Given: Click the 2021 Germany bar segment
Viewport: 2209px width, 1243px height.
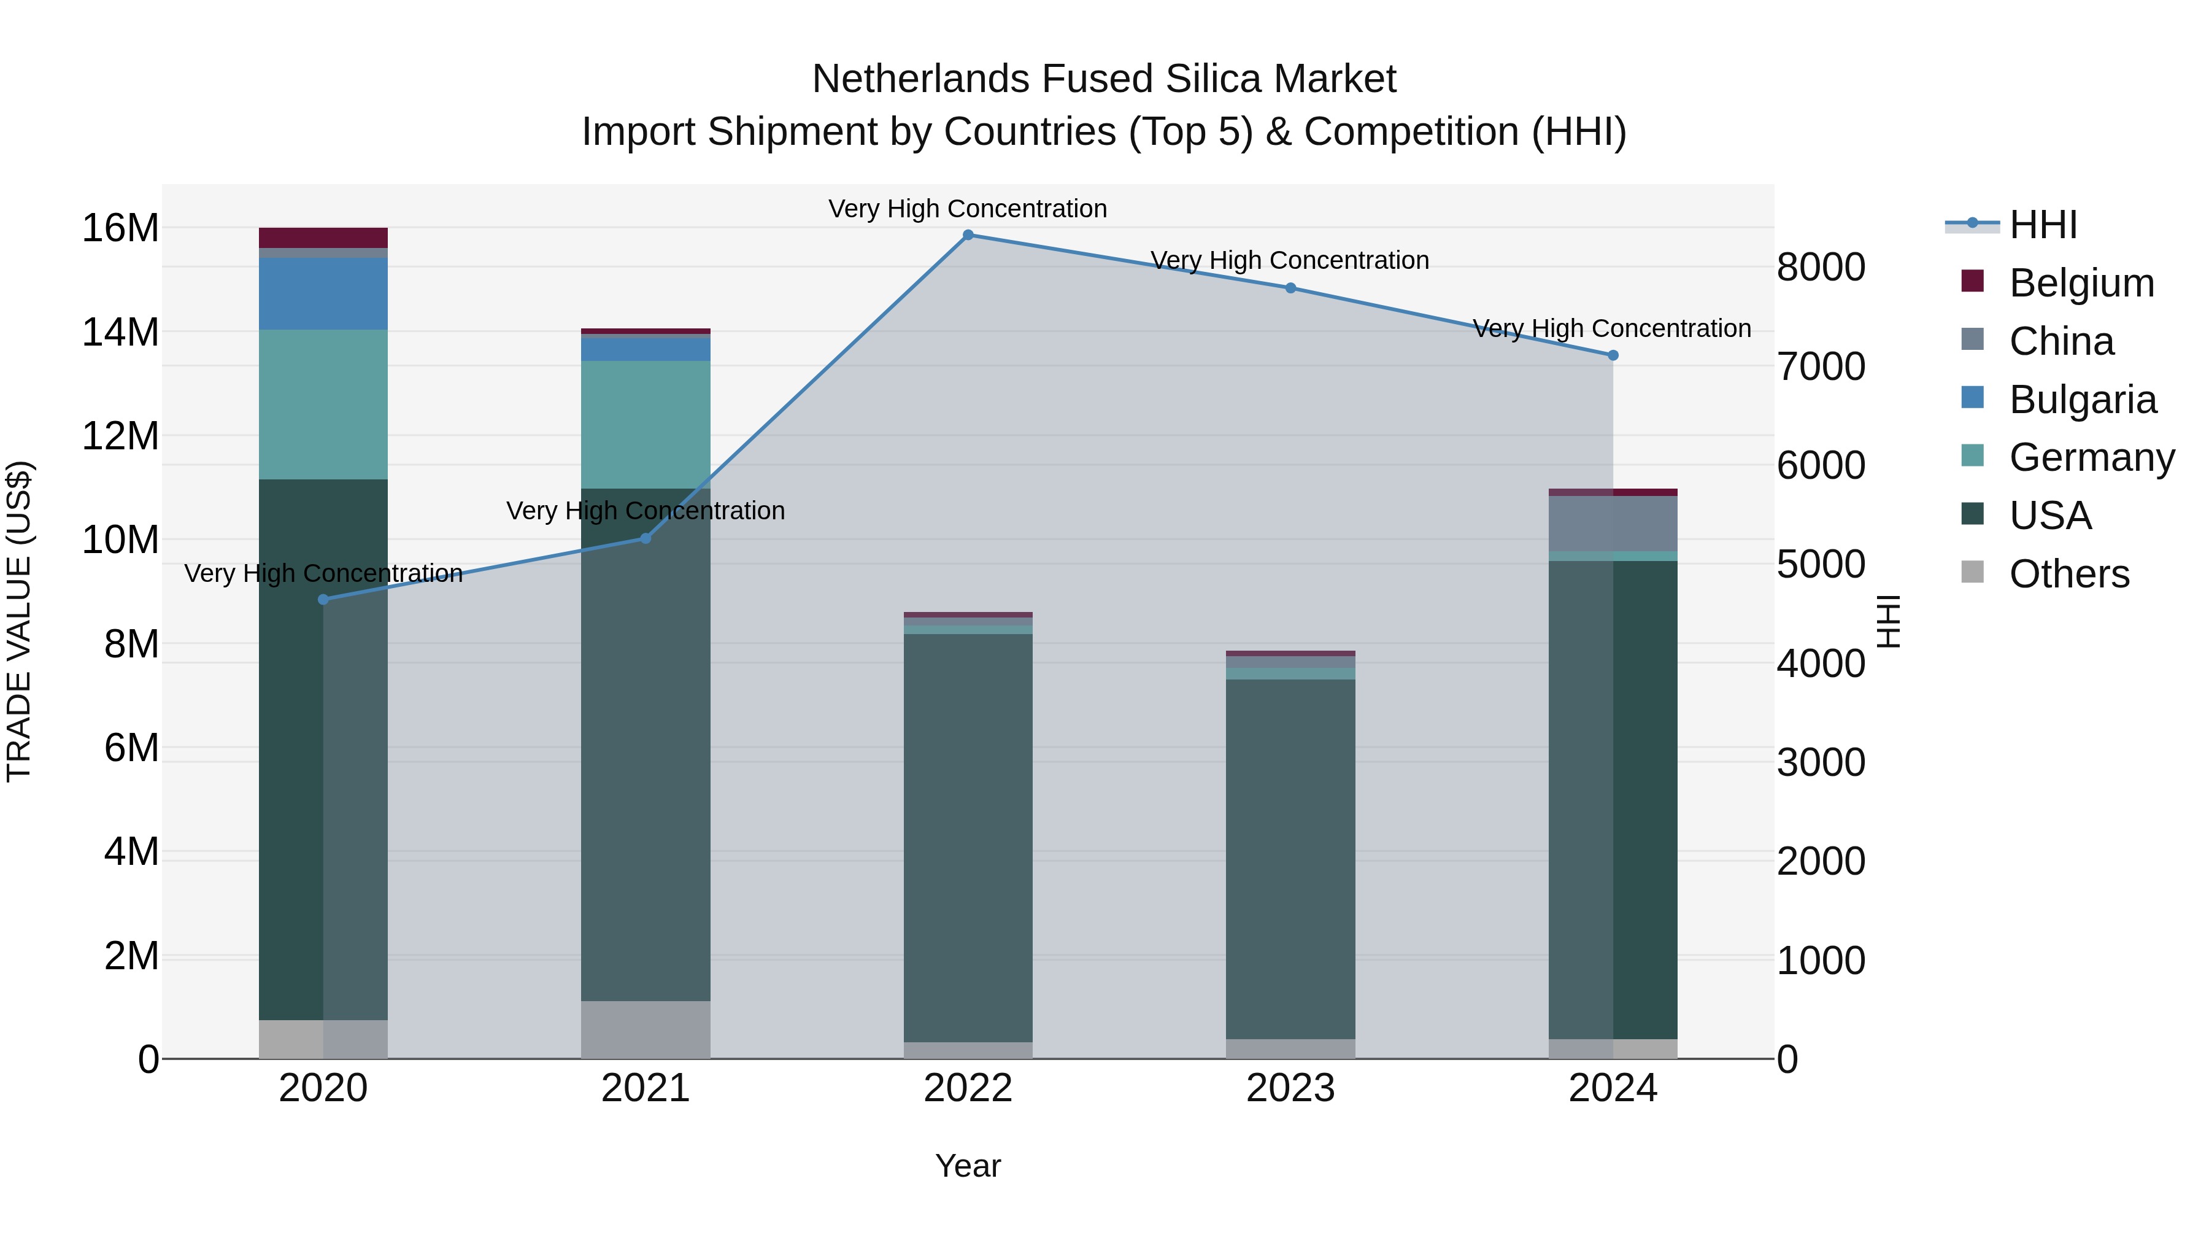Looking at the screenshot, I should coord(646,425).
